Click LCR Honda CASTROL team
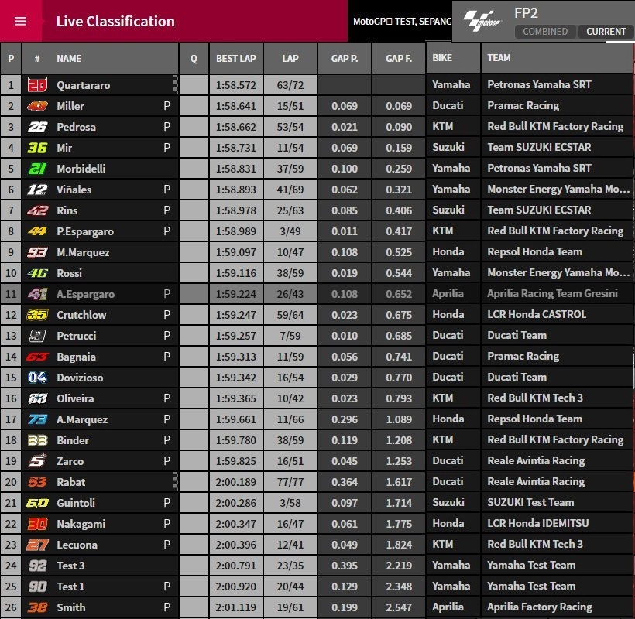Viewport: 635px width, 619px height. tap(537, 314)
